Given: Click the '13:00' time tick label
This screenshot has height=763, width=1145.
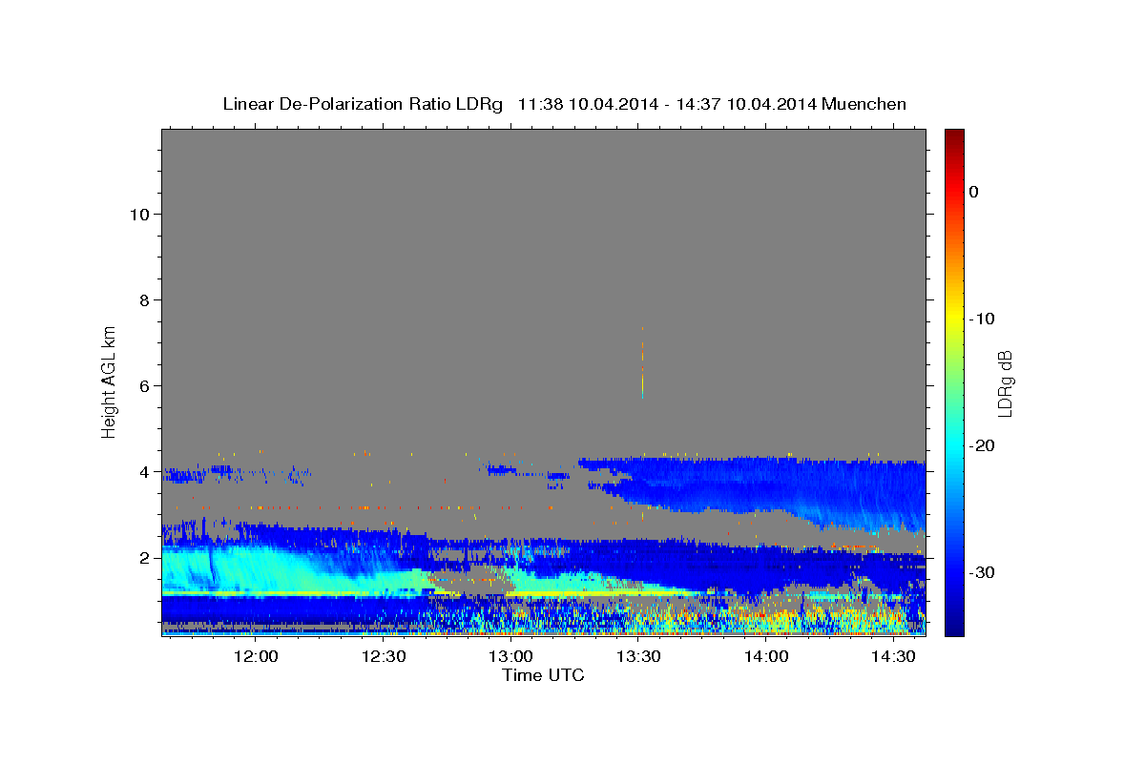Looking at the screenshot, I should [511, 656].
